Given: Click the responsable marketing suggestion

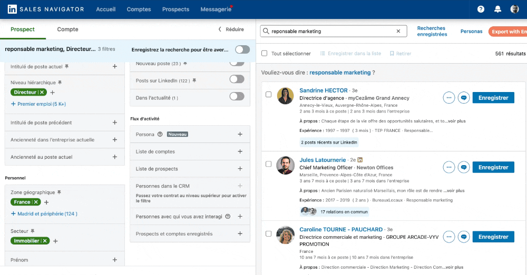Looking at the screenshot, I should tap(340, 73).
